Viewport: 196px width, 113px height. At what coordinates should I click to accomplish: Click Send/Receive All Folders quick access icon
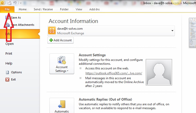[x=9, y=3]
